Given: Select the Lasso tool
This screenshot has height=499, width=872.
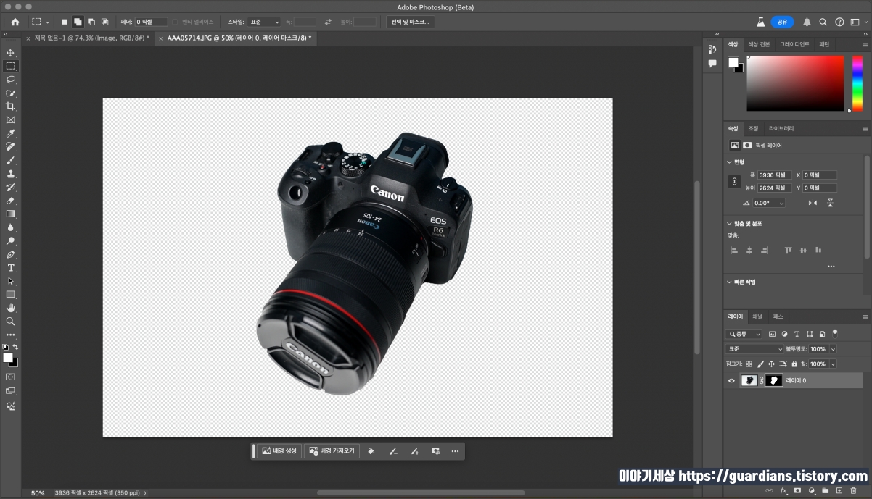Looking at the screenshot, I should (11, 80).
